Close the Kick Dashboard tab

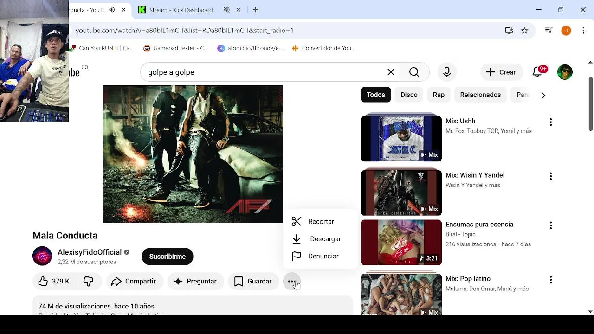(238, 10)
